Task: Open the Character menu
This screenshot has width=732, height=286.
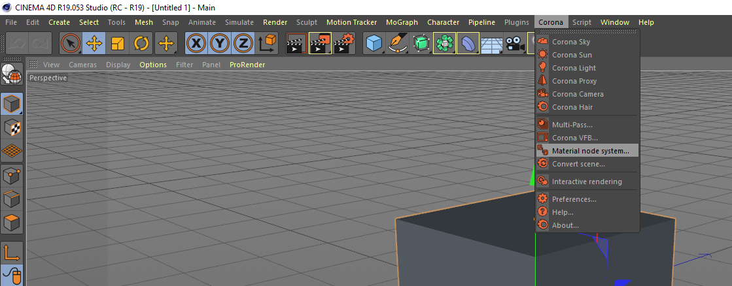Action: [443, 22]
